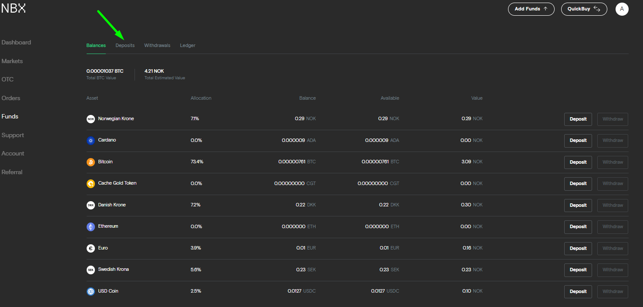Withdraw Ethereum
Image resolution: width=643 pixels, height=307 pixels.
[613, 227]
